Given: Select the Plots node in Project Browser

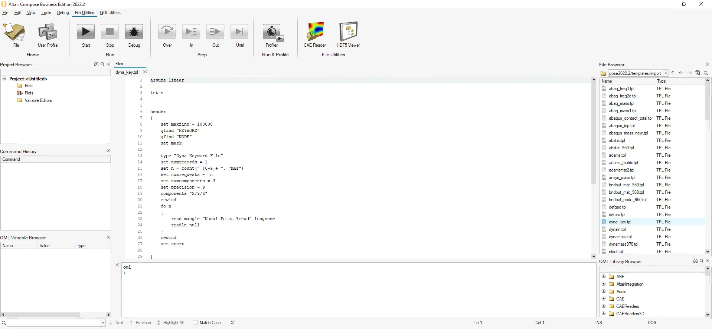Looking at the screenshot, I should click(x=29, y=93).
